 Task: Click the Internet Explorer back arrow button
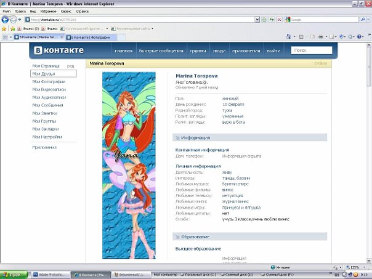click(x=5, y=20)
